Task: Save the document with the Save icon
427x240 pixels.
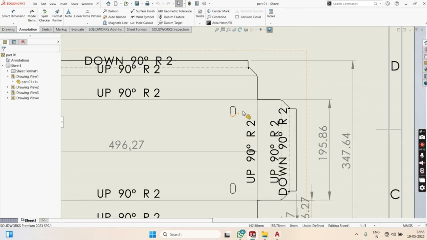Action: point(137,4)
